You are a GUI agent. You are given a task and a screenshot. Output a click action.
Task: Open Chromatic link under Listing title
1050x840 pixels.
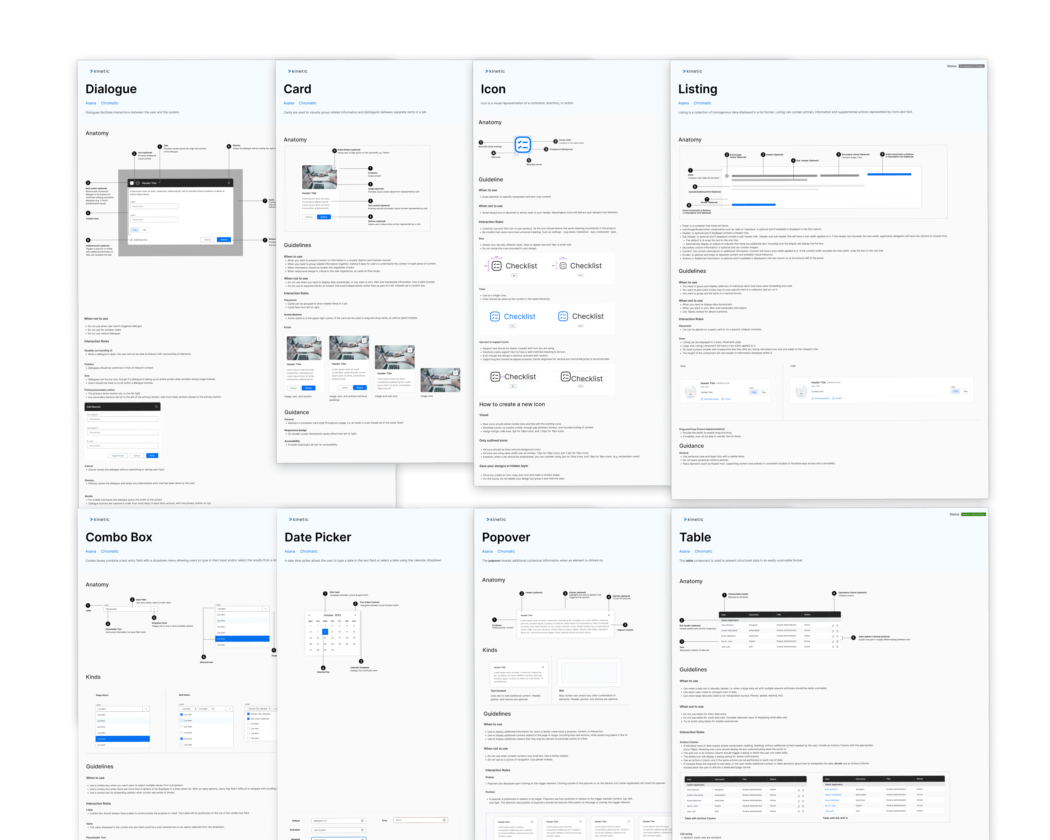click(x=702, y=103)
